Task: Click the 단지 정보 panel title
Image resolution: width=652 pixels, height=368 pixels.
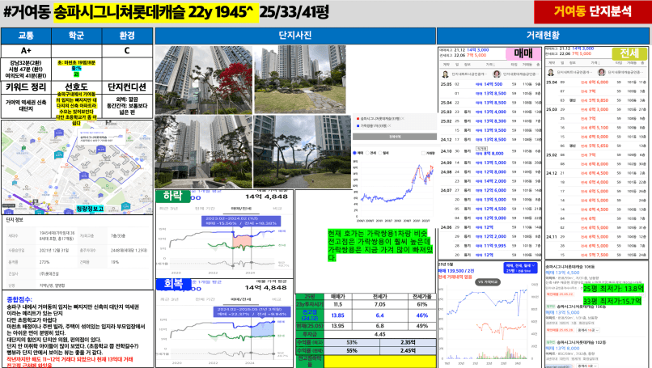Action: pos(15,219)
